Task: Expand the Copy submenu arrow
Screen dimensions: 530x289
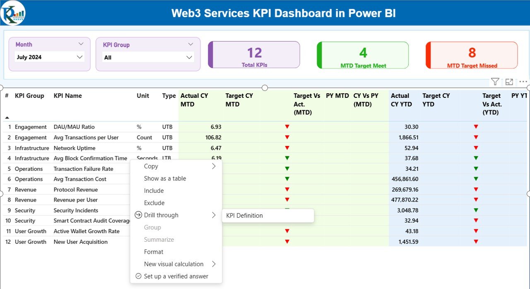Action: click(214, 166)
